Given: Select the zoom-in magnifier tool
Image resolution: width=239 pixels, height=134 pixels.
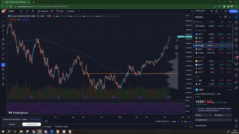Looking at the screenshot, I should tap(3, 59).
